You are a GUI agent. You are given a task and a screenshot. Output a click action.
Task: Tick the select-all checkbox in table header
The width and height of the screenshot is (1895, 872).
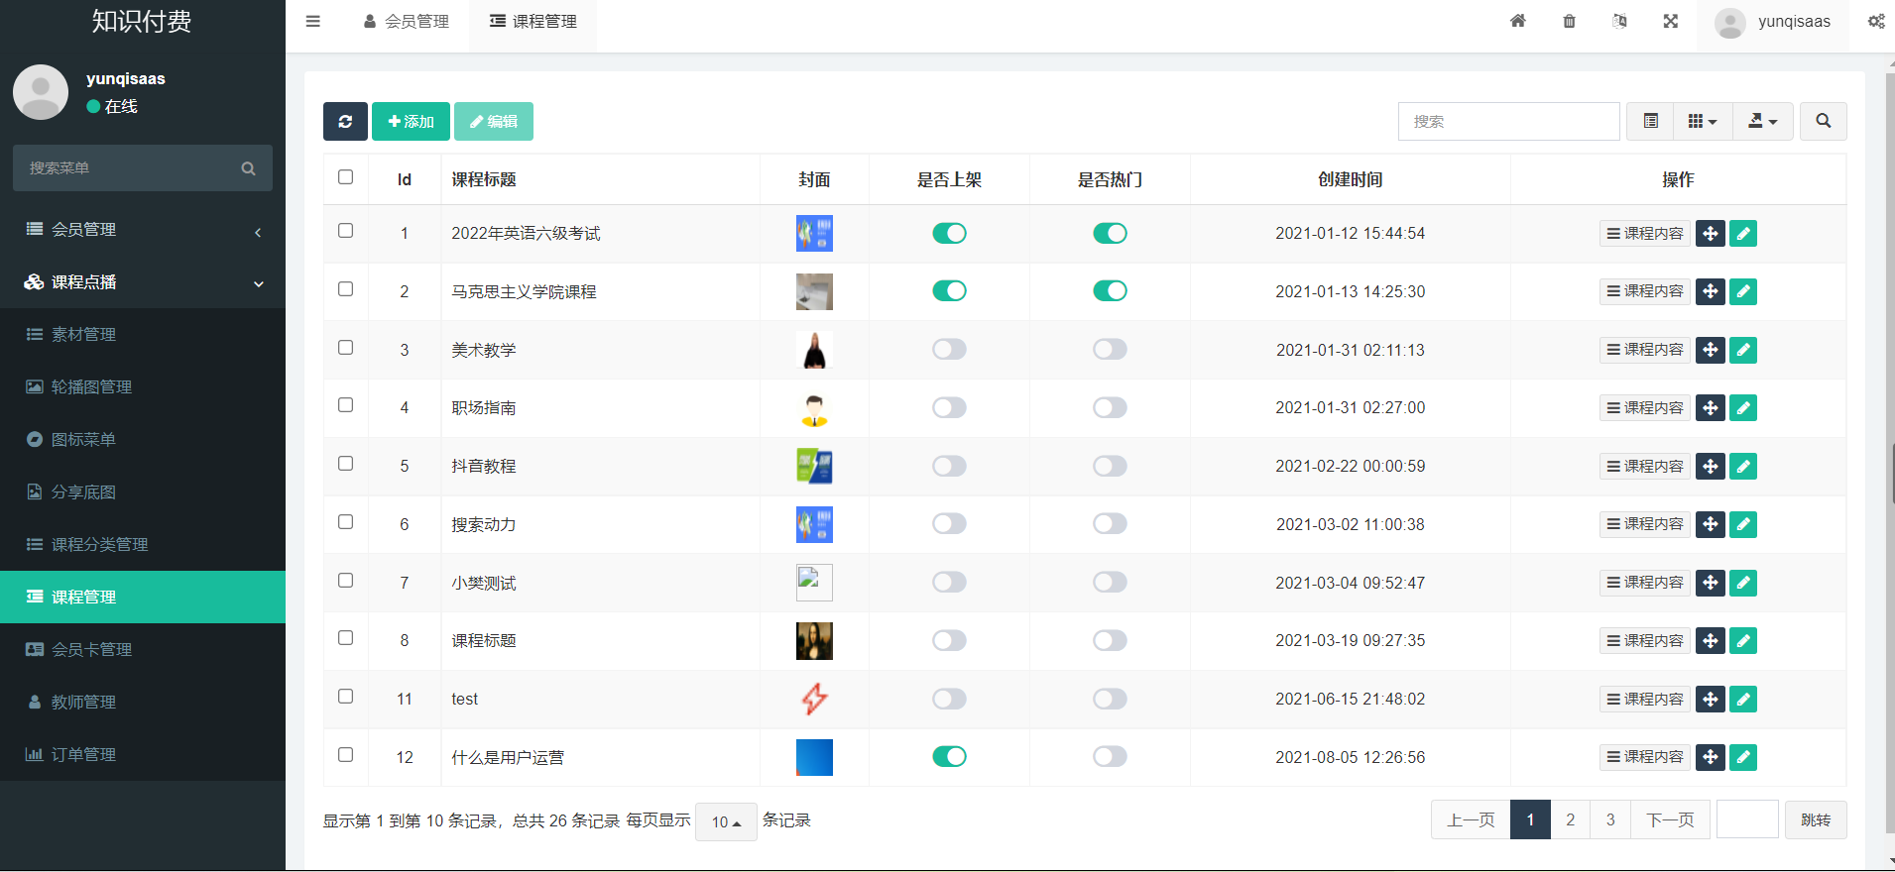pos(345,177)
